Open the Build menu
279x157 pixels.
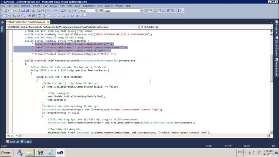click(x=45, y=6)
